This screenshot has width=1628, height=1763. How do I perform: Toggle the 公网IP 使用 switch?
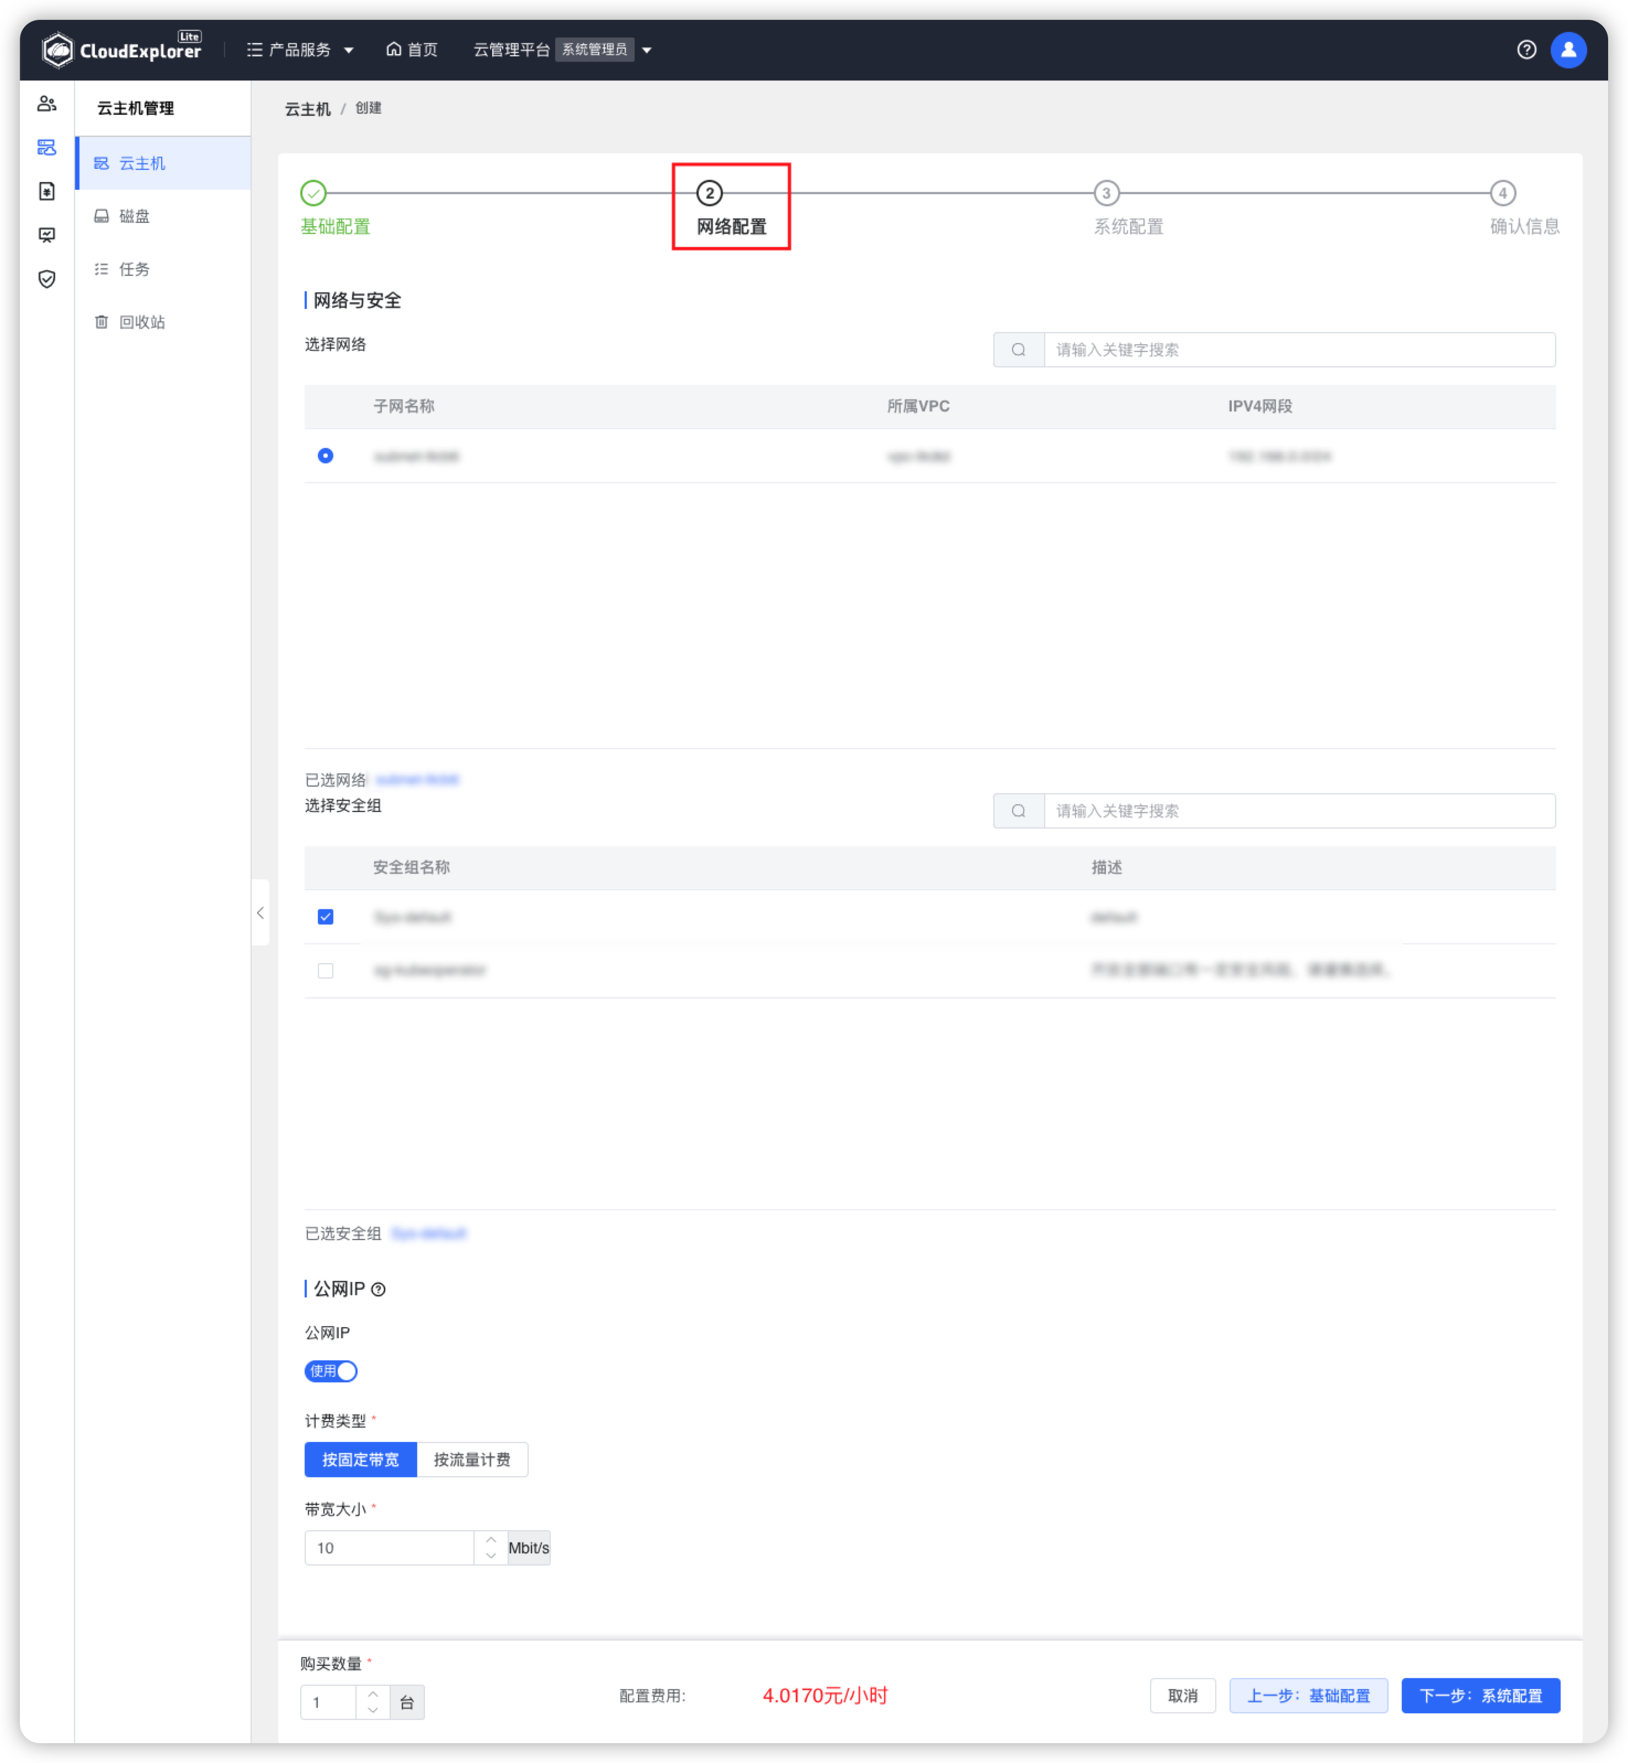coord(331,1370)
